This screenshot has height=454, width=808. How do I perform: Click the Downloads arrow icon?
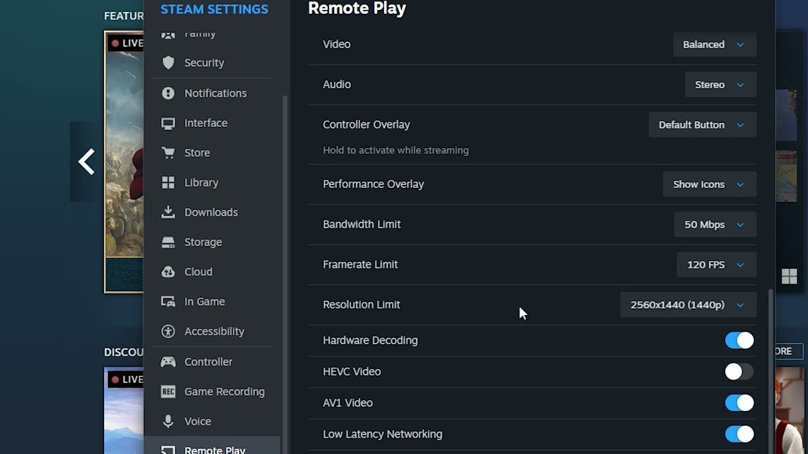pos(168,212)
